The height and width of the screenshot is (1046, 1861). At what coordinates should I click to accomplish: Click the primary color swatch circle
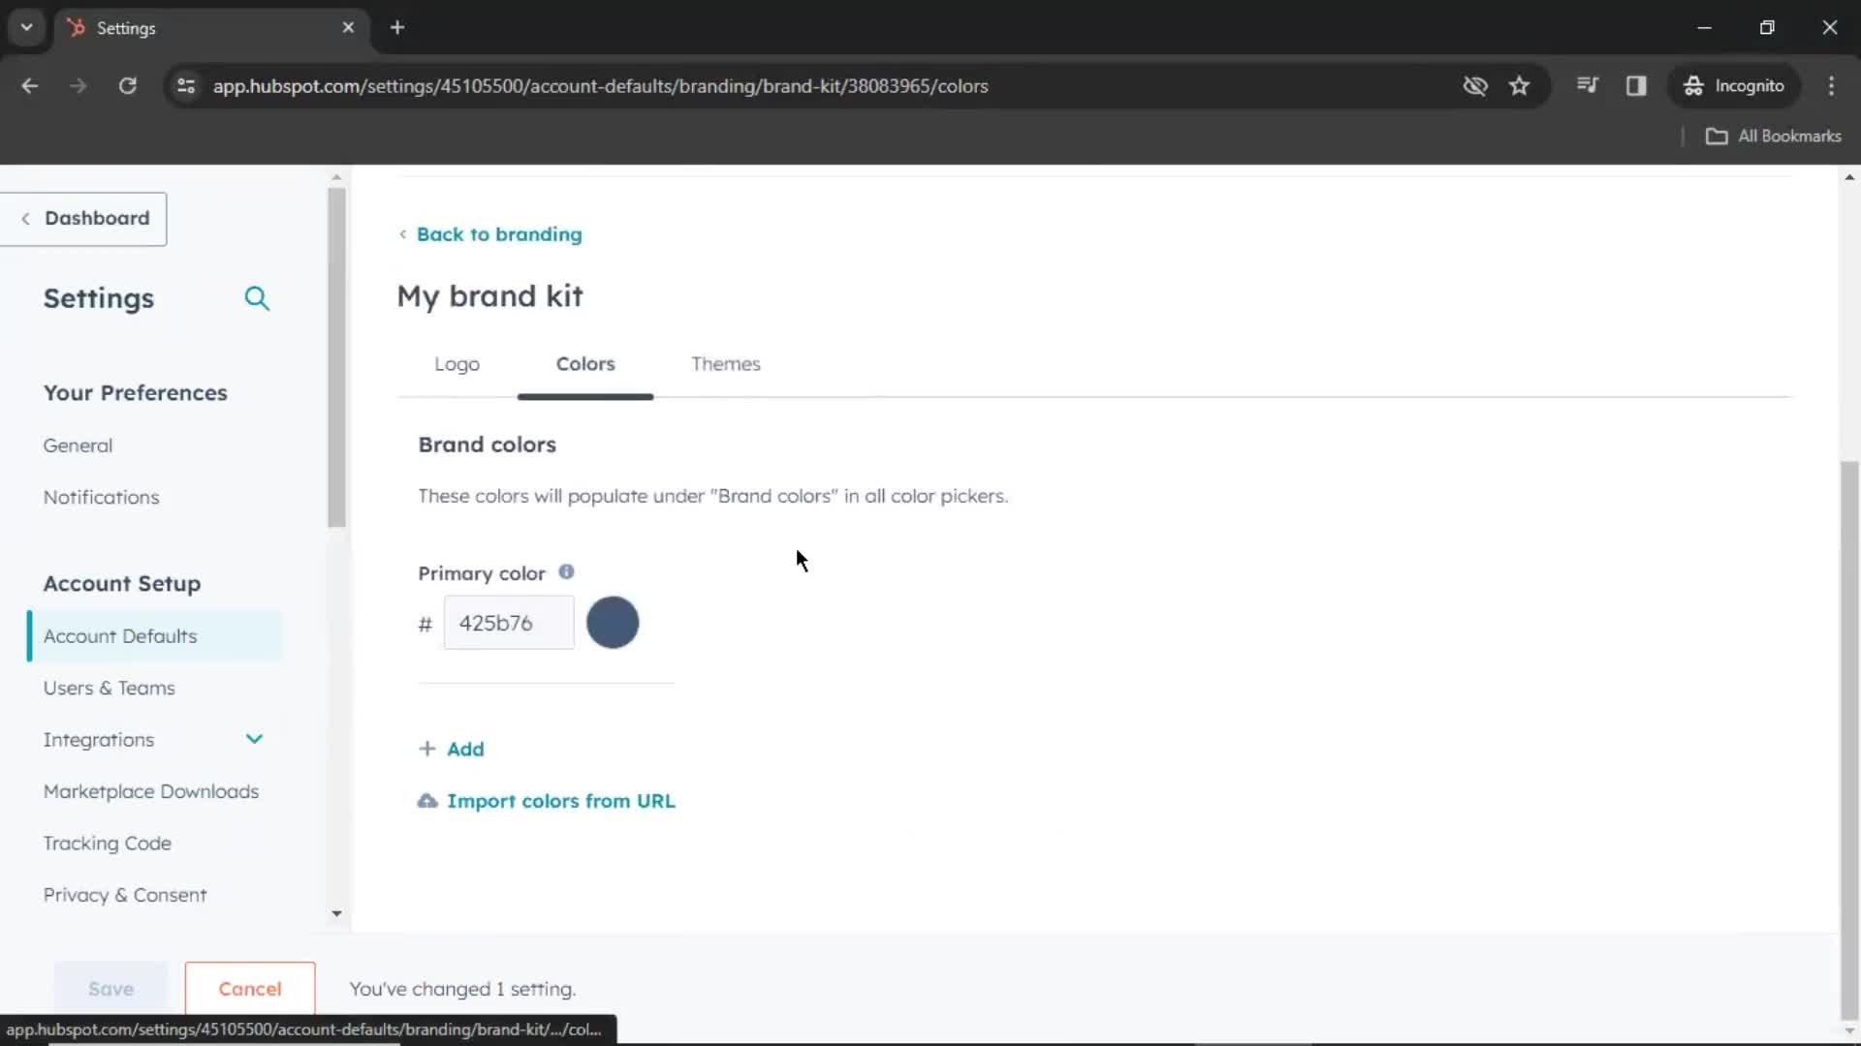pos(613,622)
